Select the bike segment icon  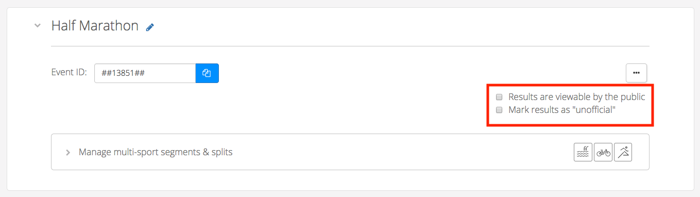pyautogui.click(x=603, y=152)
